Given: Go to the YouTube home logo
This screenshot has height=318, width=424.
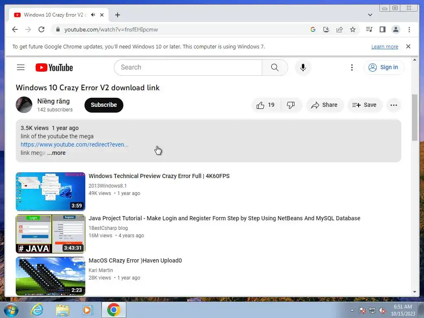Looking at the screenshot, I should 54,67.
